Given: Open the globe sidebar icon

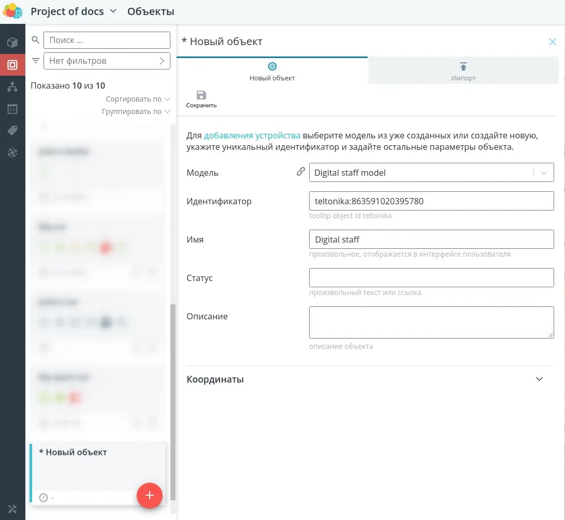Looking at the screenshot, I should coord(12,152).
